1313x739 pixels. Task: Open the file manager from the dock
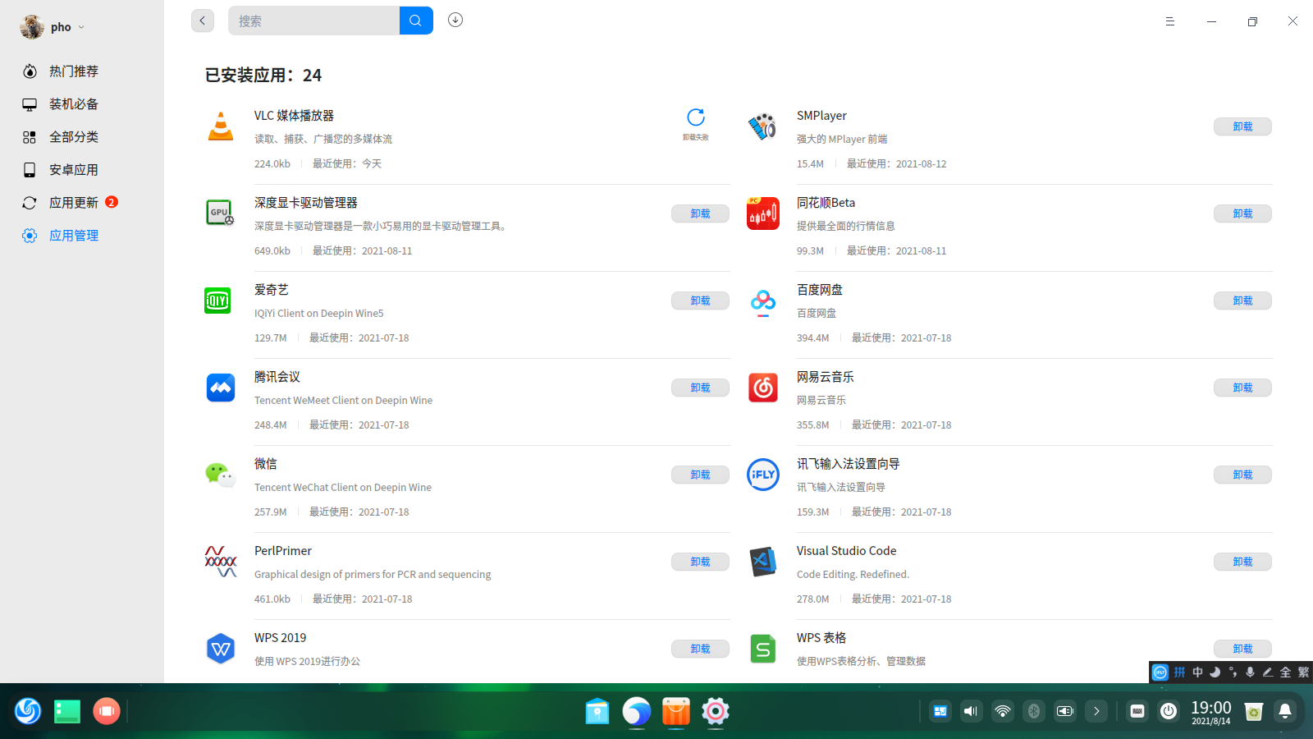coord(597,711)
